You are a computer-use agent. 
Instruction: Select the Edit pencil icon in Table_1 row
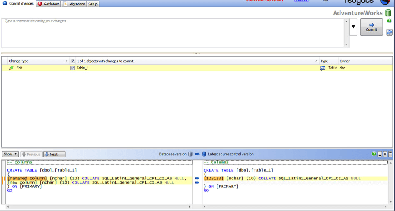coord(11,68)
